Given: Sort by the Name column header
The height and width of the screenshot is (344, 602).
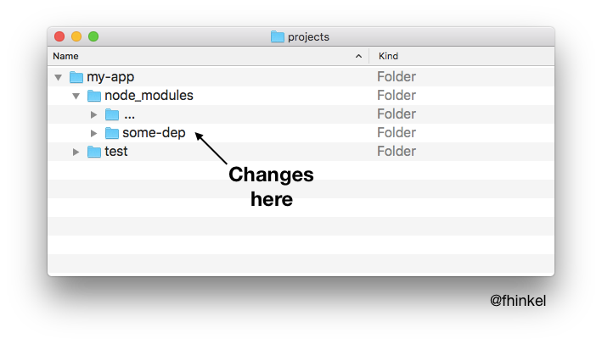Looking at the screenshot, I should 65,56.
